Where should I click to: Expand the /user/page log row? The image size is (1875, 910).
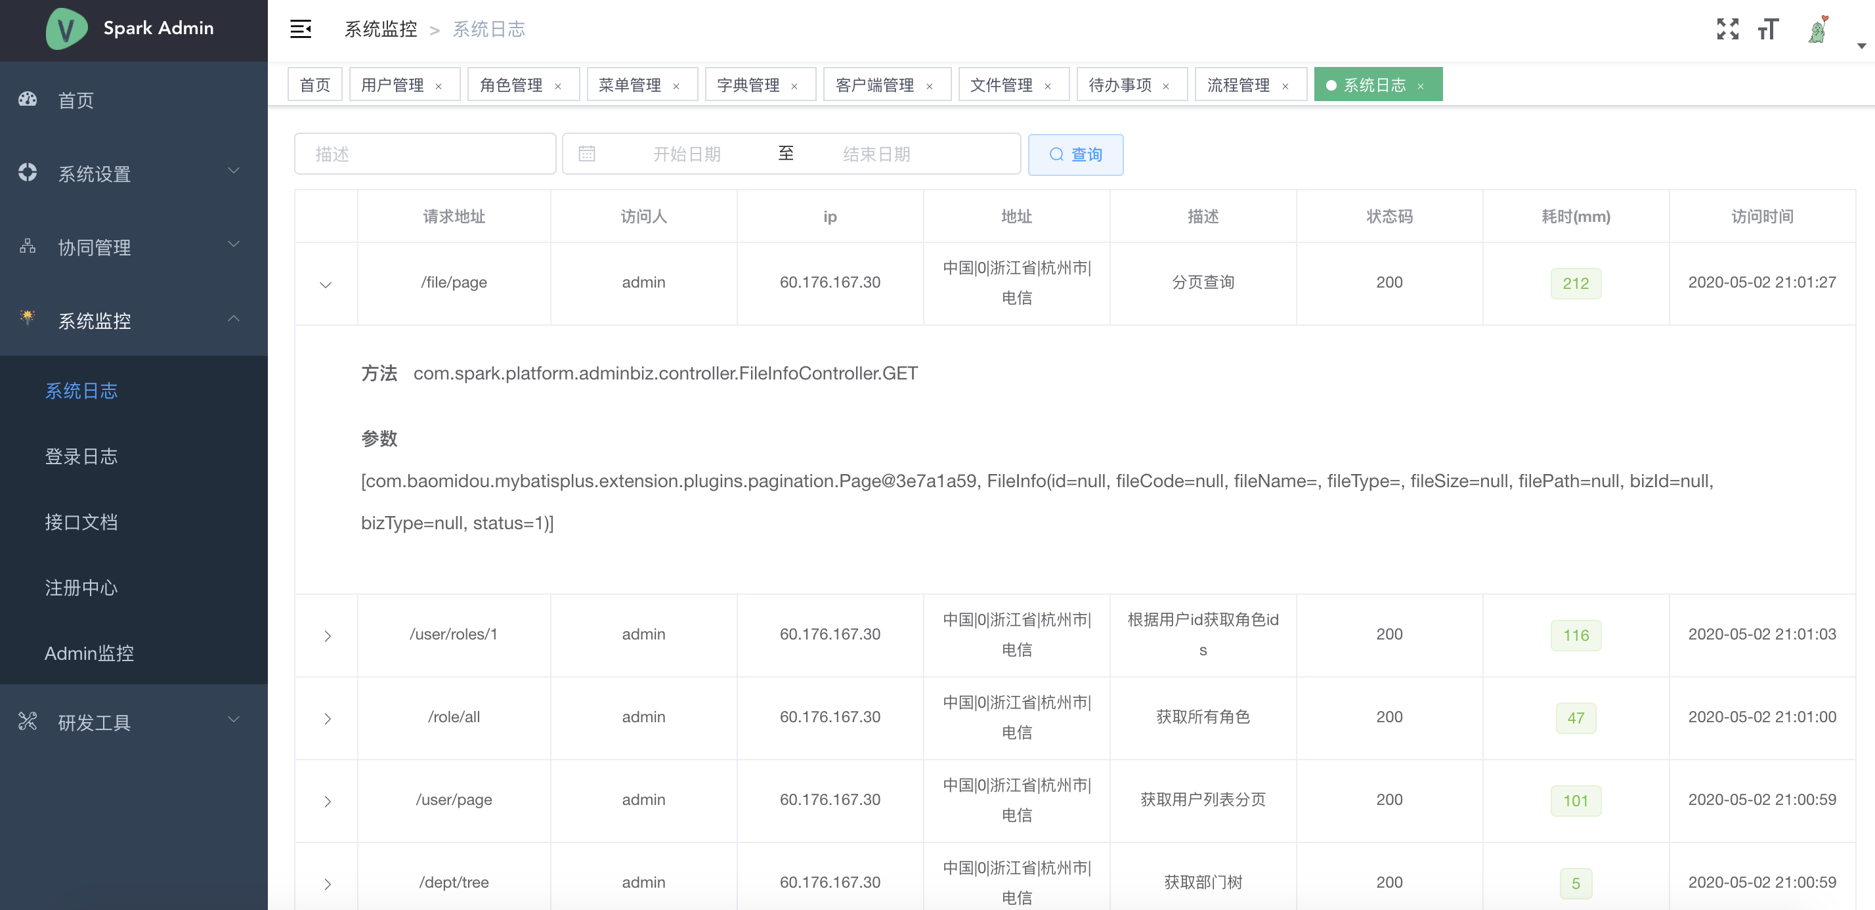coord(328,802)
